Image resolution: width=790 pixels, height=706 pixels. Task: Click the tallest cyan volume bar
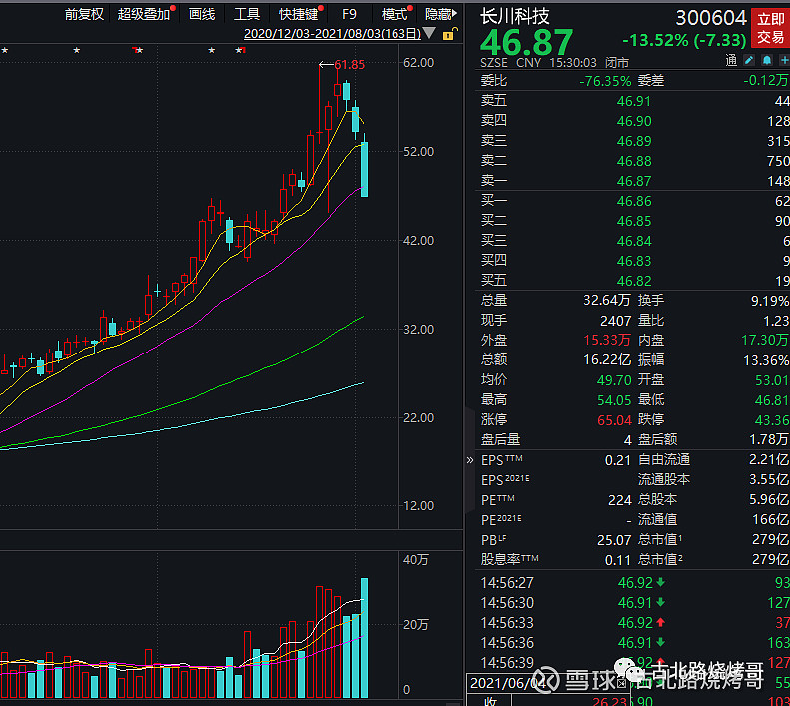[x=364, y=638]
